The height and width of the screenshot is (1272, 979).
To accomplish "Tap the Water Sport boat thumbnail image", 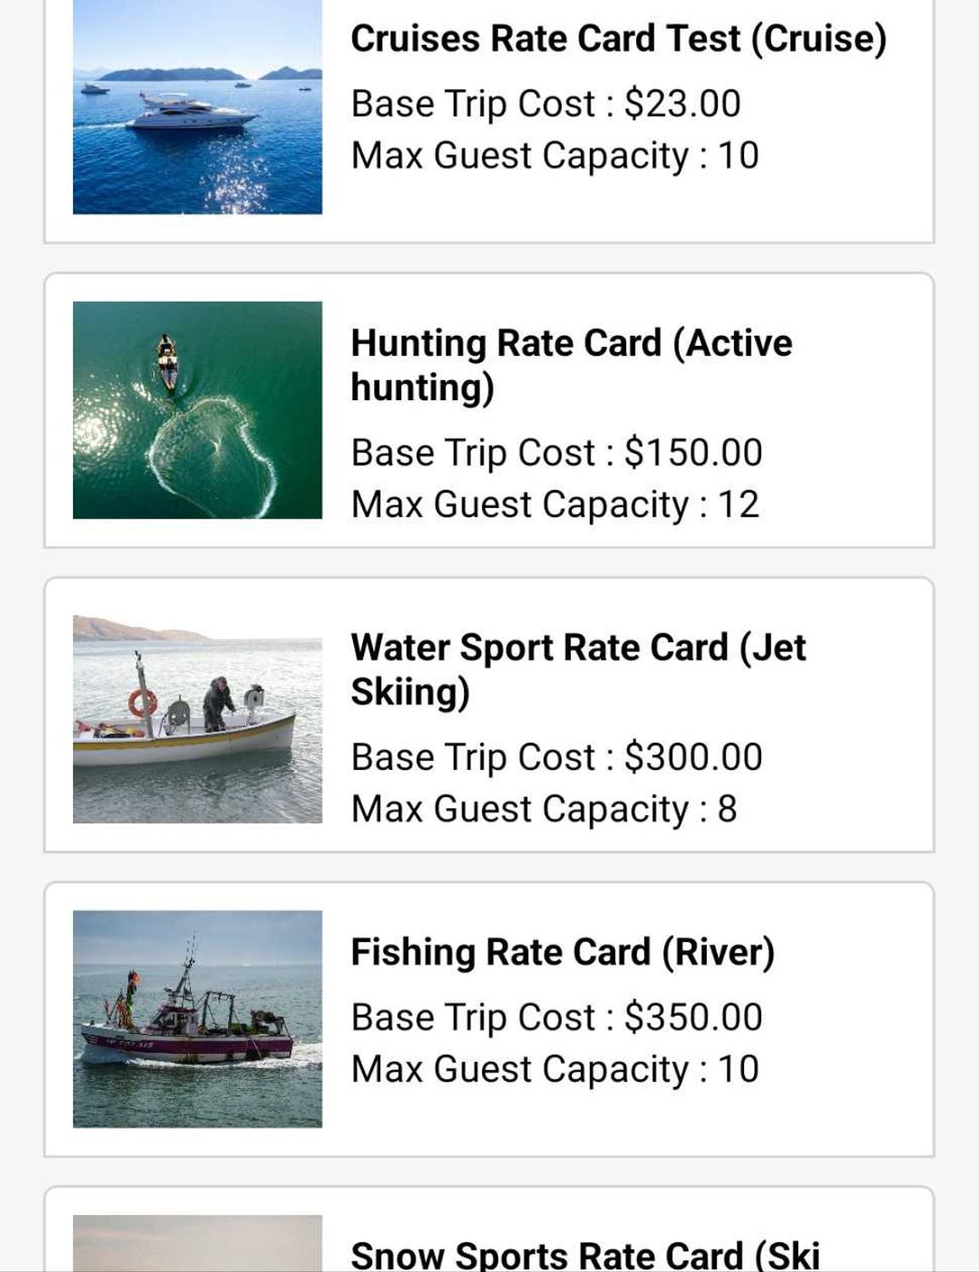I will click(197, 719).
